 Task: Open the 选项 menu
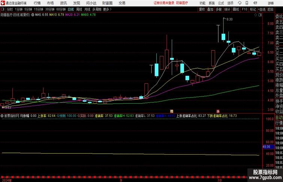[230, 3]
